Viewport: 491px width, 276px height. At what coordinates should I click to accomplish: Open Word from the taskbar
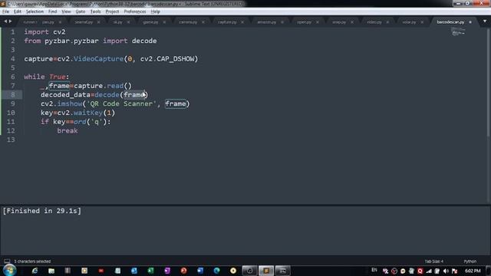[x=200, y=271]
